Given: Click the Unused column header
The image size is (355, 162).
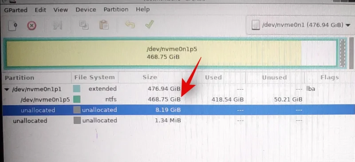Looking at the screenshot, I should coord(274,77).
